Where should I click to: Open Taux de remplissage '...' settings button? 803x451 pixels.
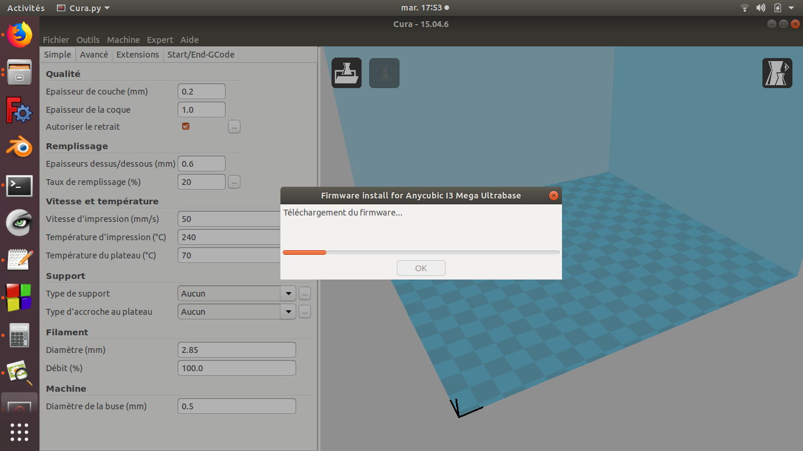235,182
